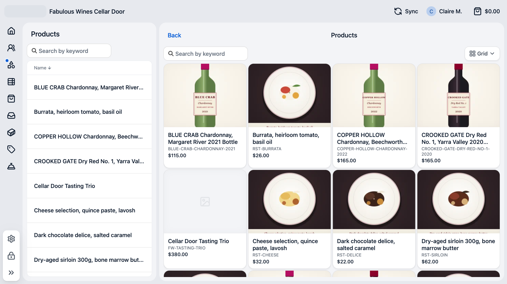Click the $380.00 price on Tasting Trio card
Screen dimensions: 507x284
(178, 255)
